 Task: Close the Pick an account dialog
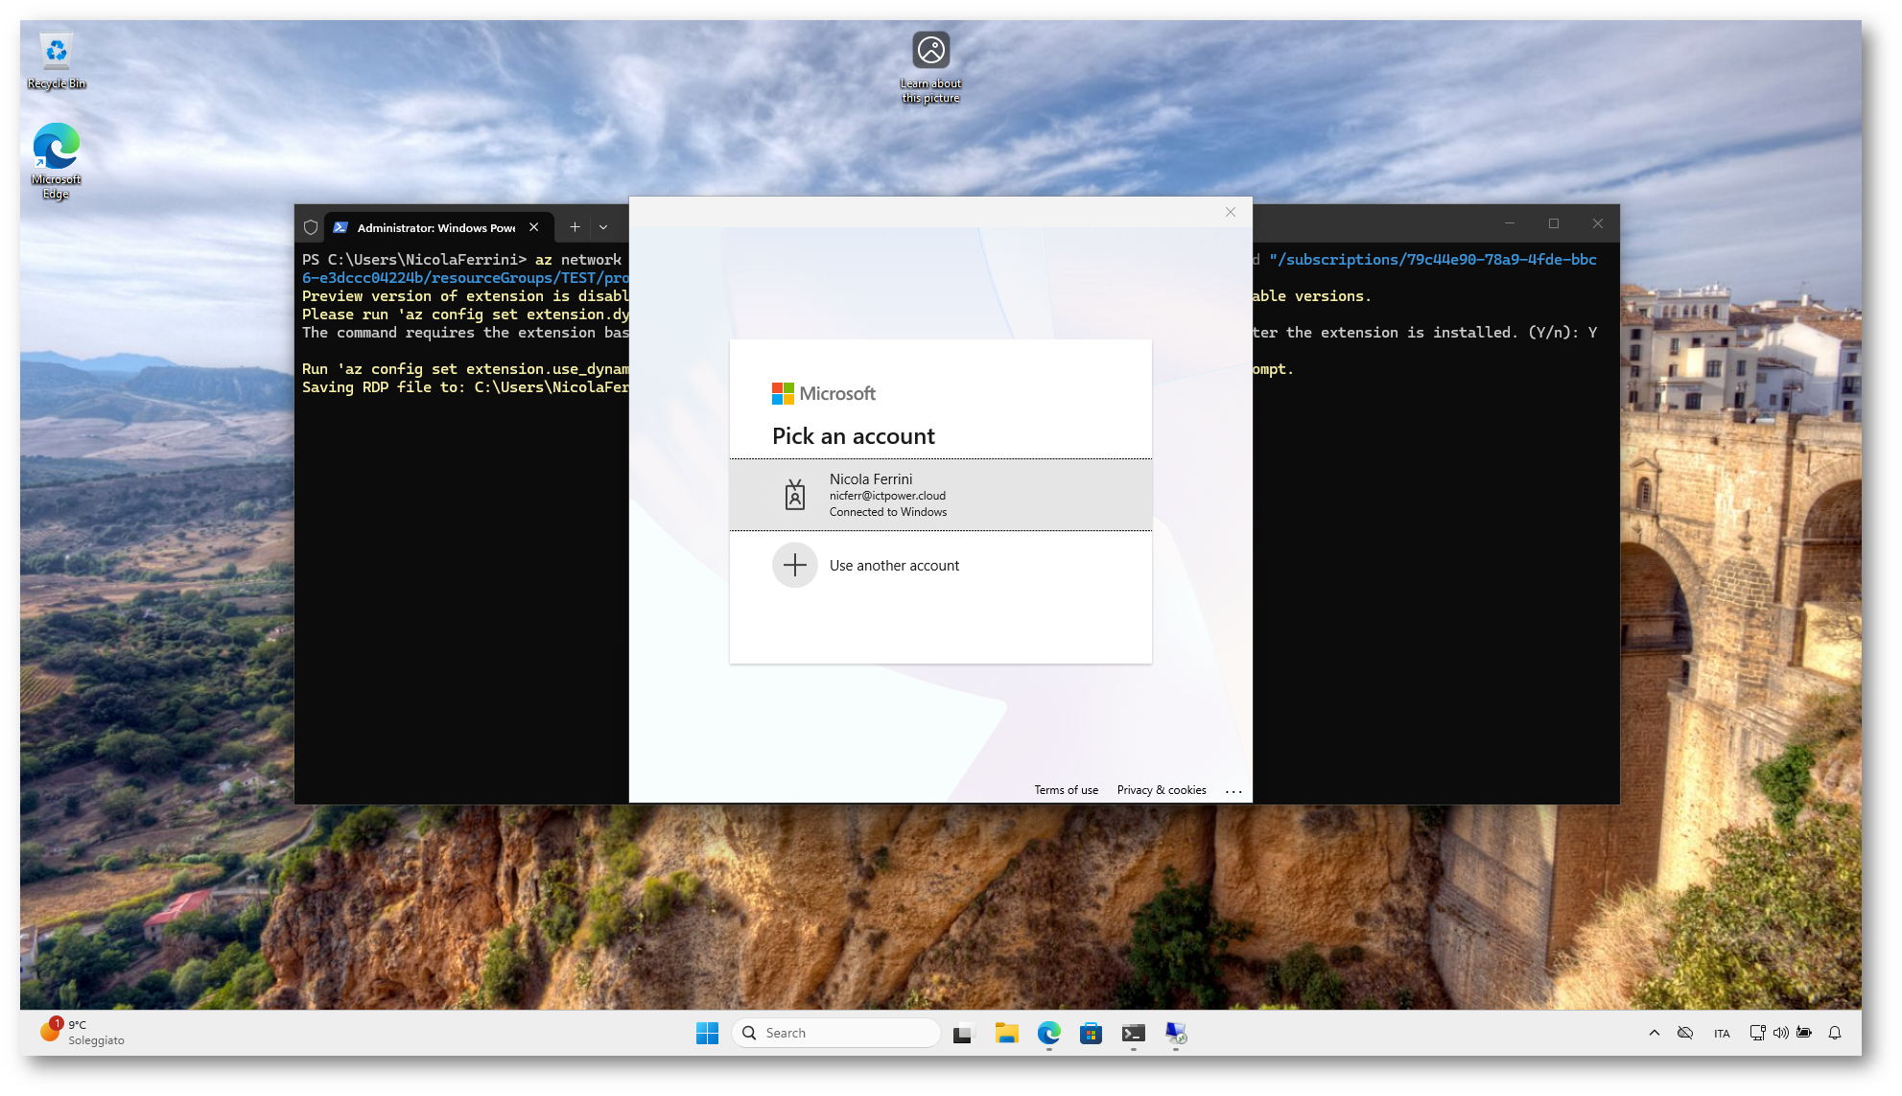click(1230, 212)
